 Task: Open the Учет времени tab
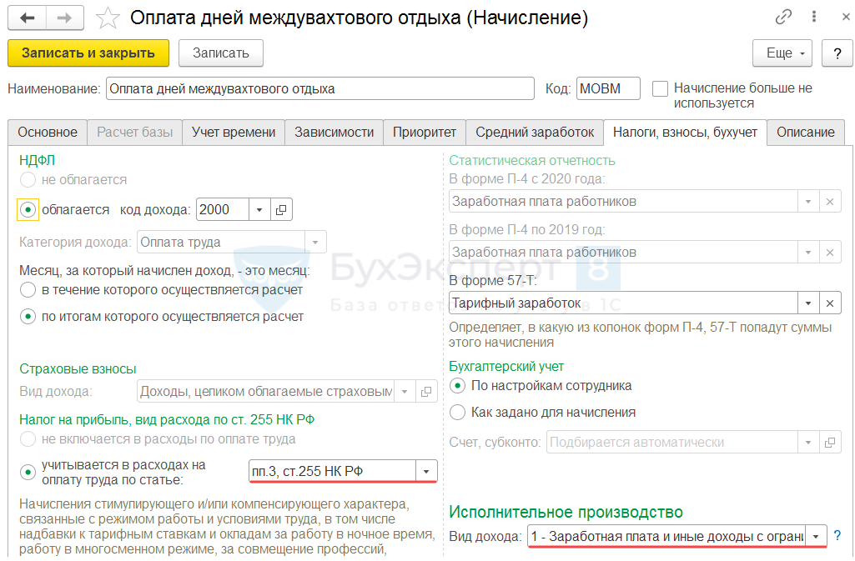click(234, 132)
